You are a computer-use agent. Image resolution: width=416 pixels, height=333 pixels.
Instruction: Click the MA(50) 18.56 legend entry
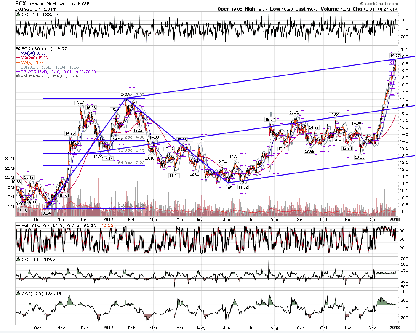[x=31, y=53]
